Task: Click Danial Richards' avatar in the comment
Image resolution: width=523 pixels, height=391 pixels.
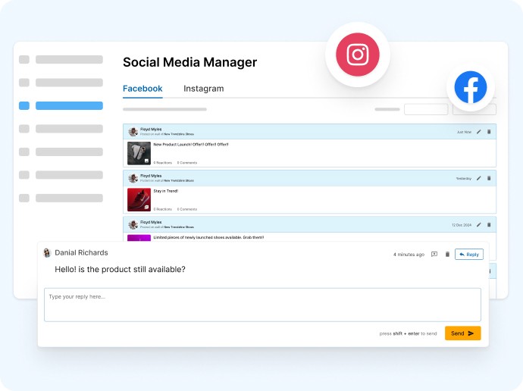Action: (47, 252)
